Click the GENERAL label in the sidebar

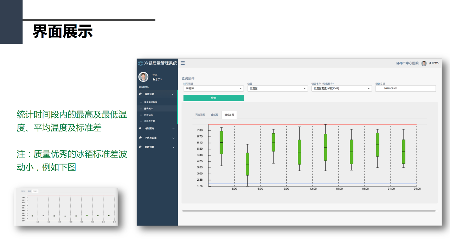[x=143, y=87]
